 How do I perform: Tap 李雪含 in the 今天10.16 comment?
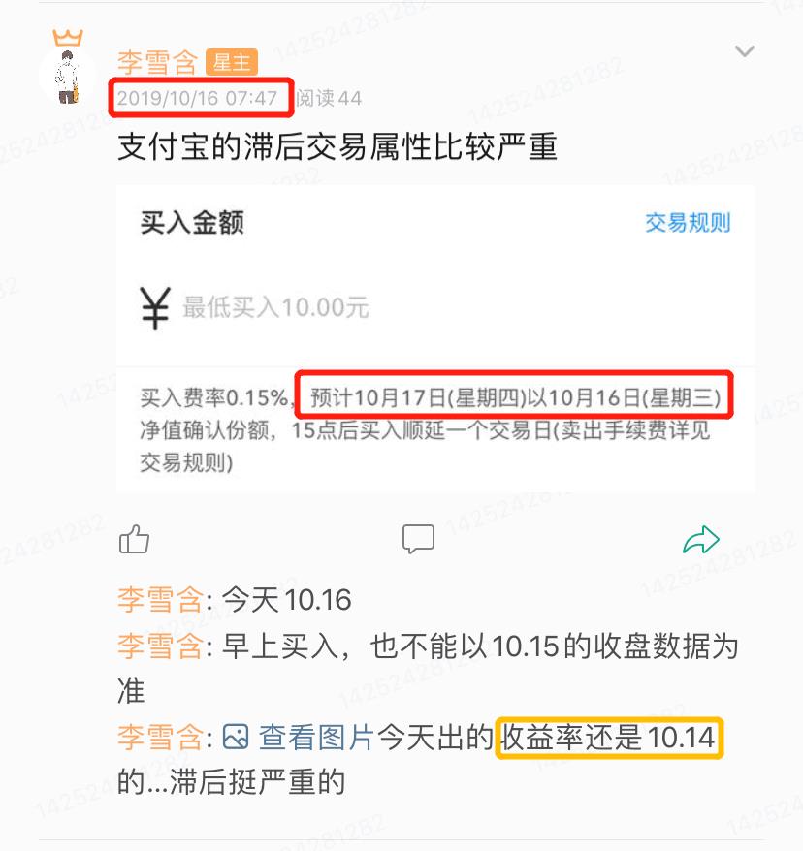click(160, 600)
